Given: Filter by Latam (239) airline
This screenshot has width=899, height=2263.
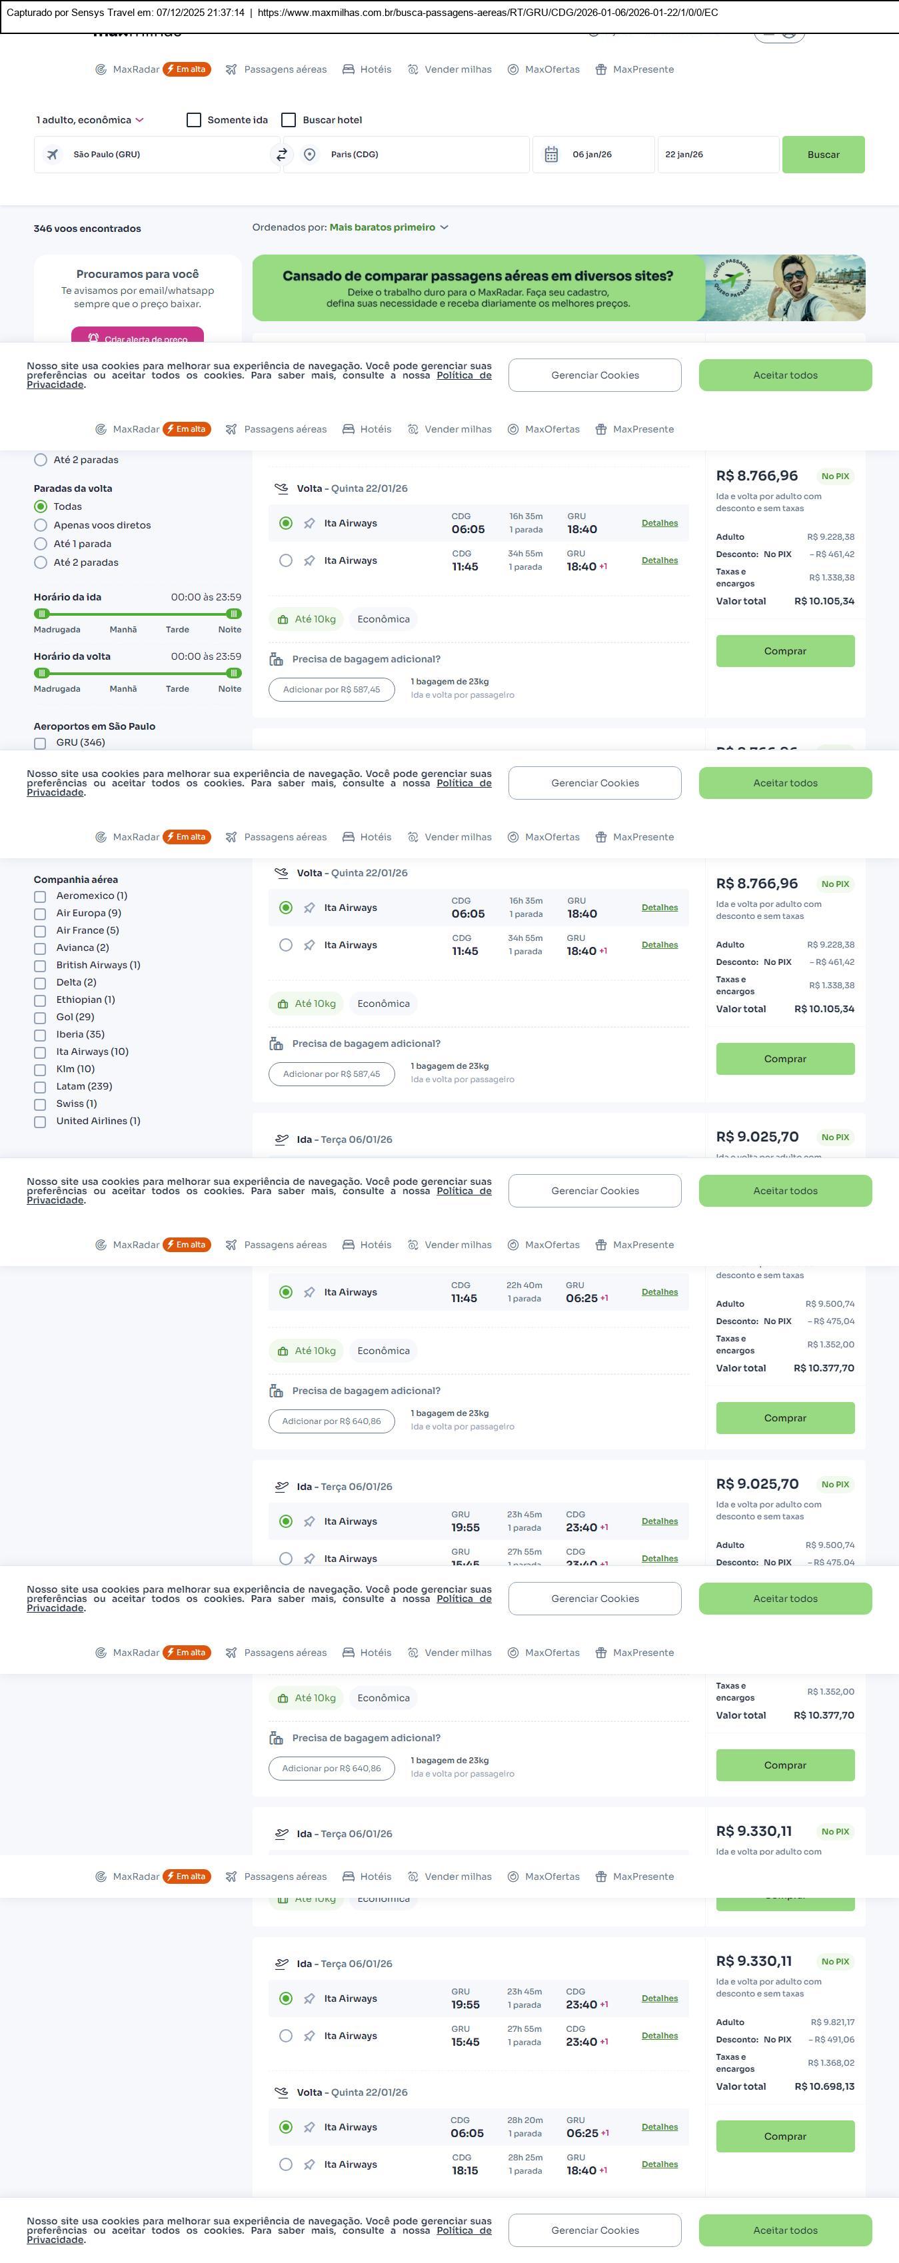Looking at the screenshot, I should (39, 1087).
